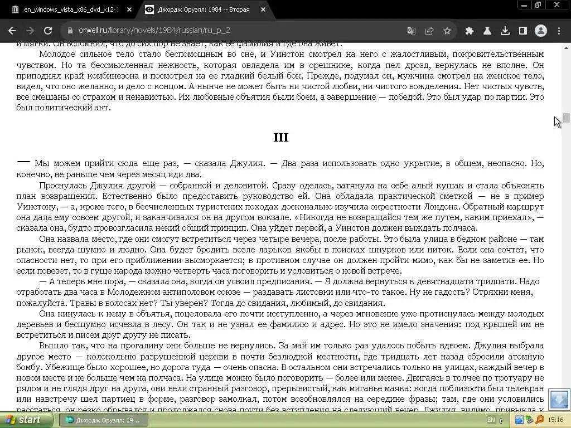The width and height of the screenshot is (571, 428).
Task: Click the lock site info icon
Action: [x=70, y=31]
